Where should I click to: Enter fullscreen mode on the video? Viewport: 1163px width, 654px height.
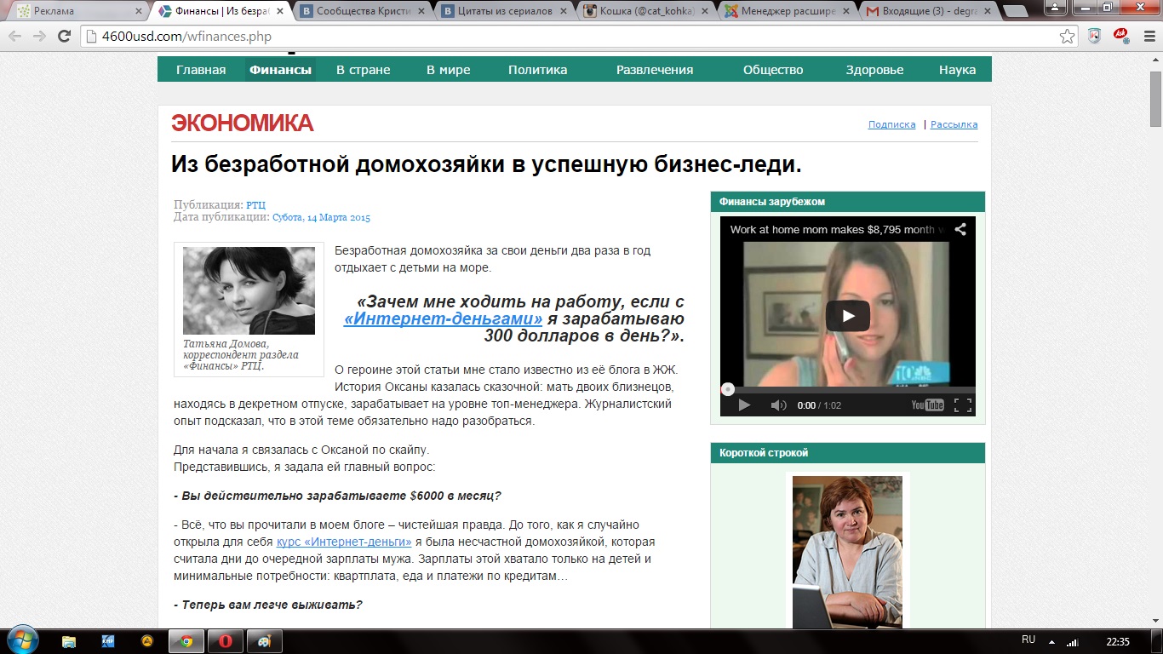(962, 405)
